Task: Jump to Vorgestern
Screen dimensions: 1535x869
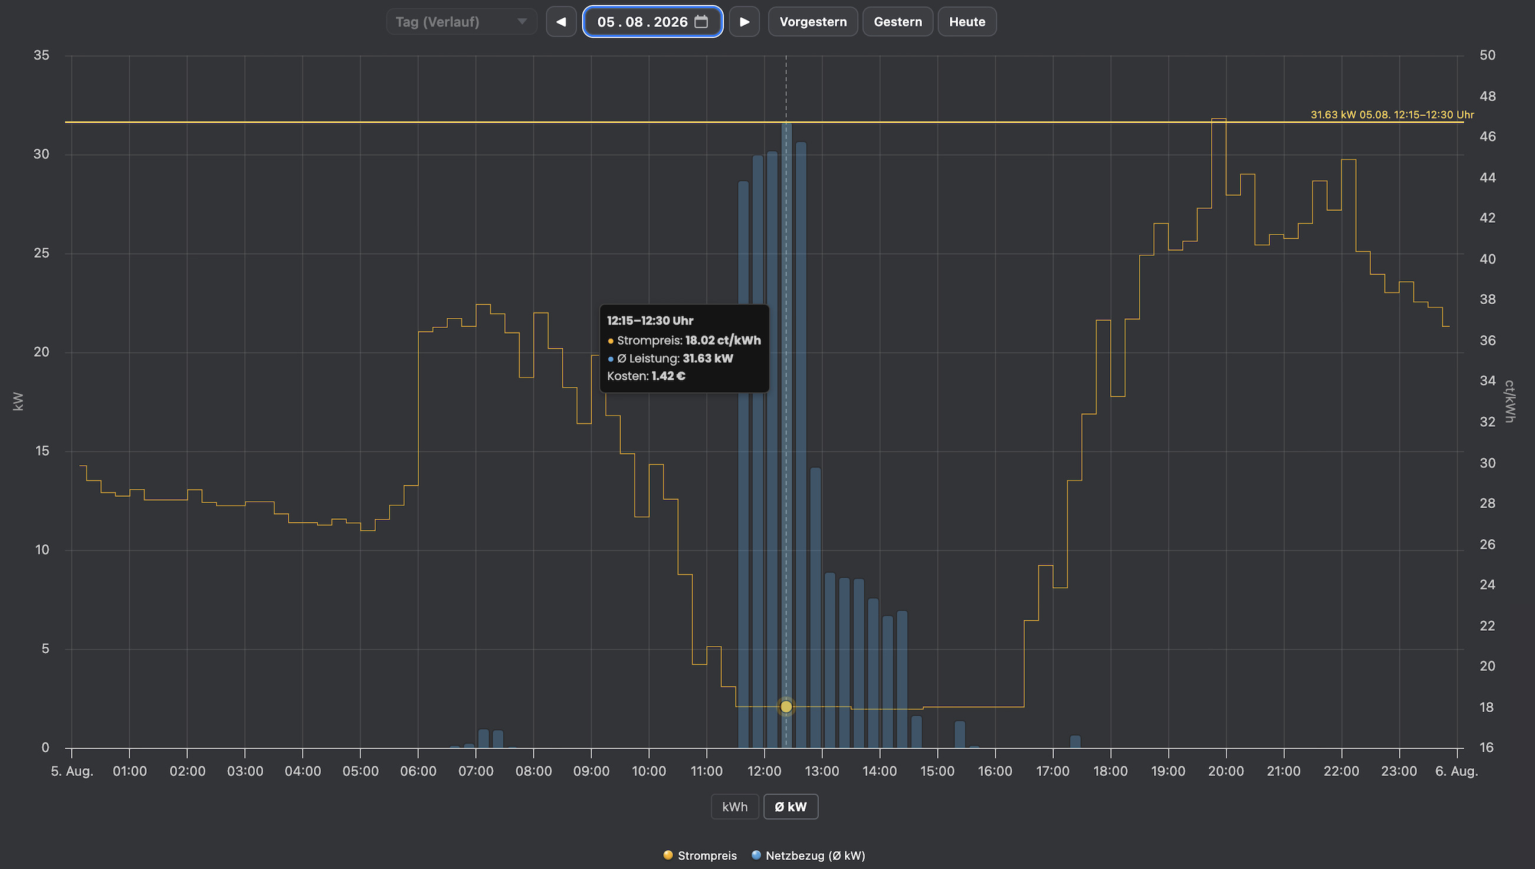Action: point(812,22)
